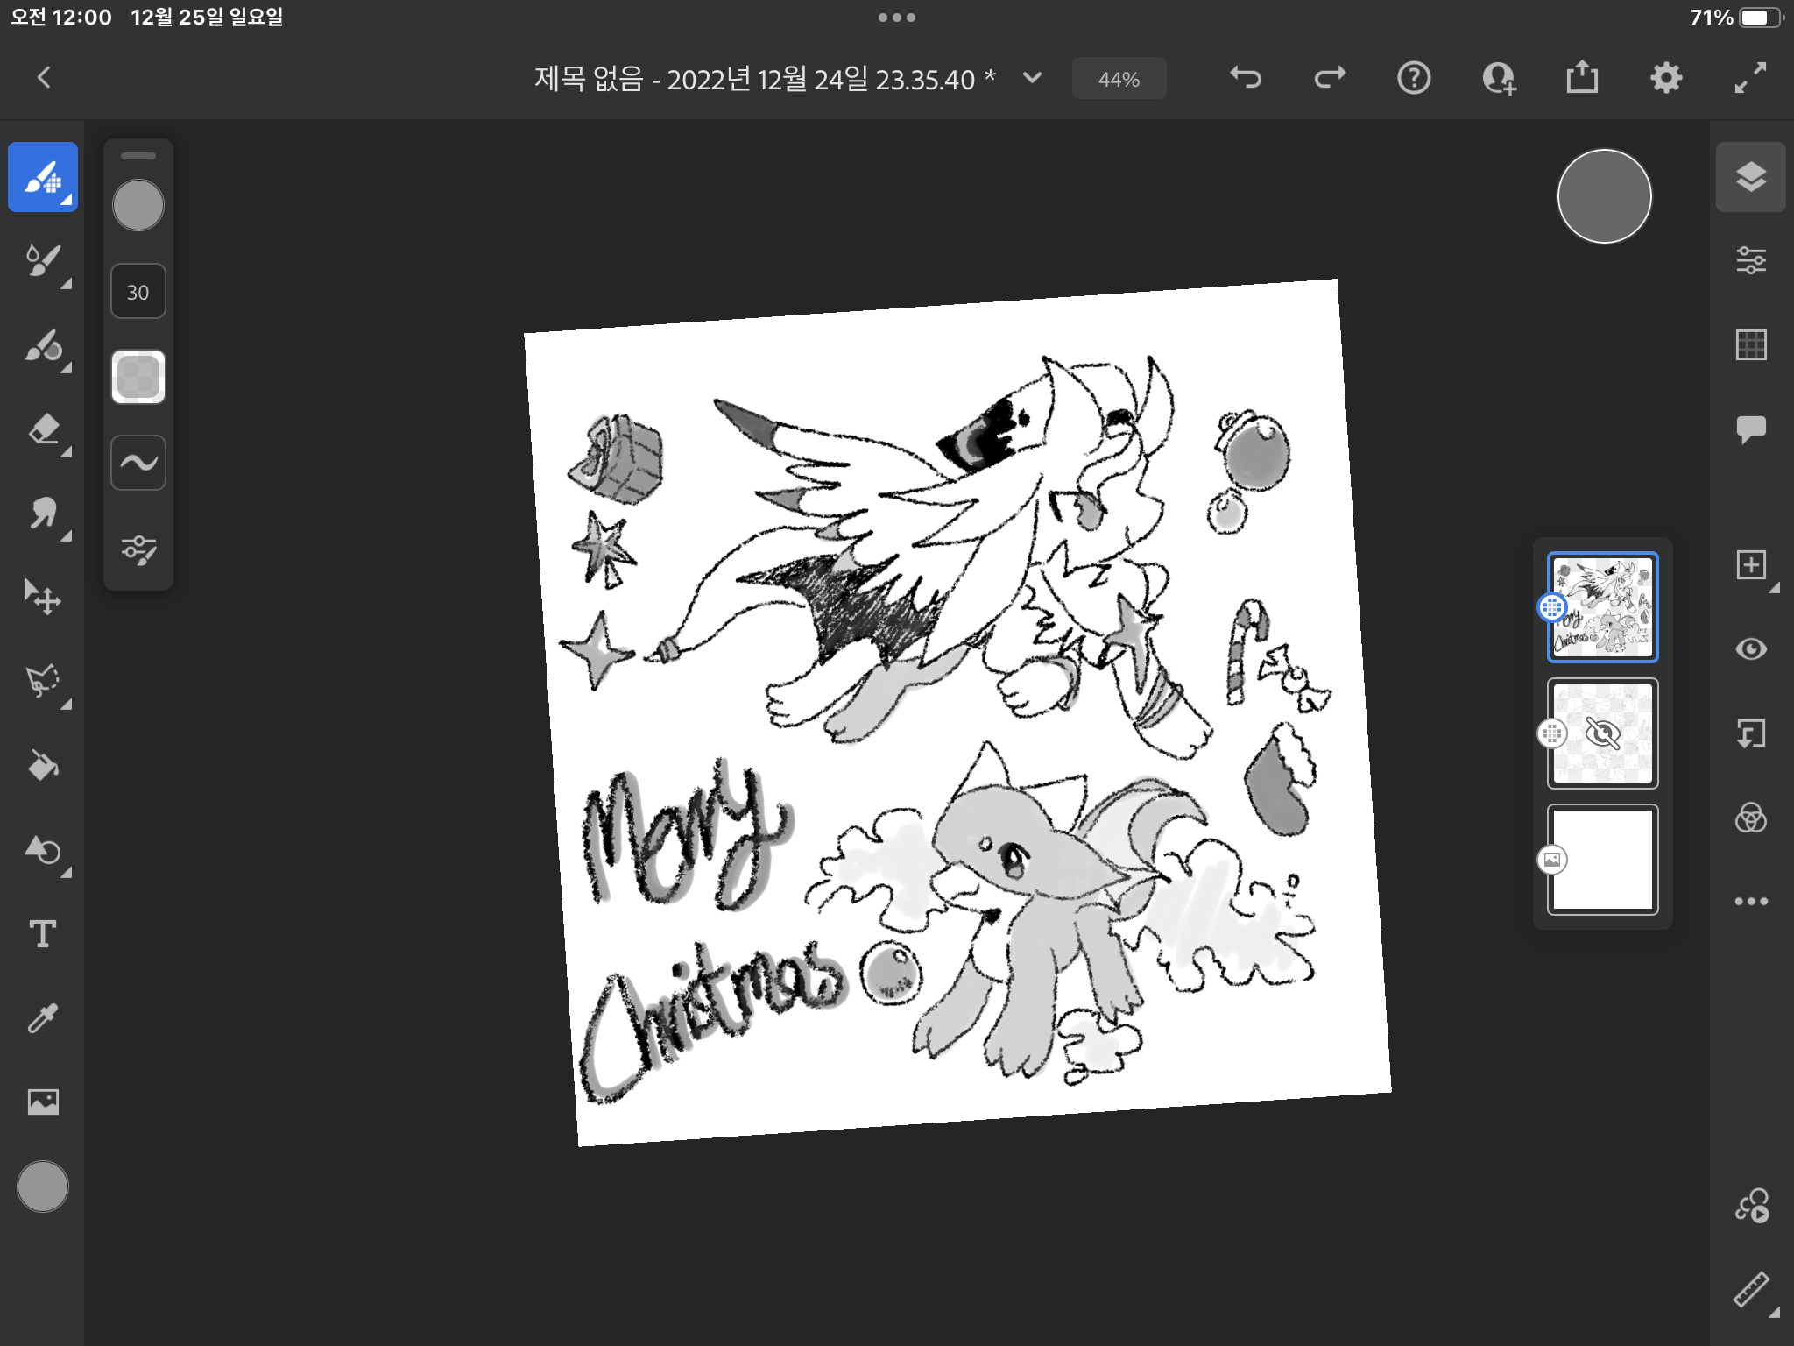Open the Ruler drawing aid

click(1751, 1291)
